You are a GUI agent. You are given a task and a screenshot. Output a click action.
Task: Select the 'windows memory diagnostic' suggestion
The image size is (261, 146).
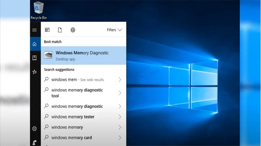84,106
